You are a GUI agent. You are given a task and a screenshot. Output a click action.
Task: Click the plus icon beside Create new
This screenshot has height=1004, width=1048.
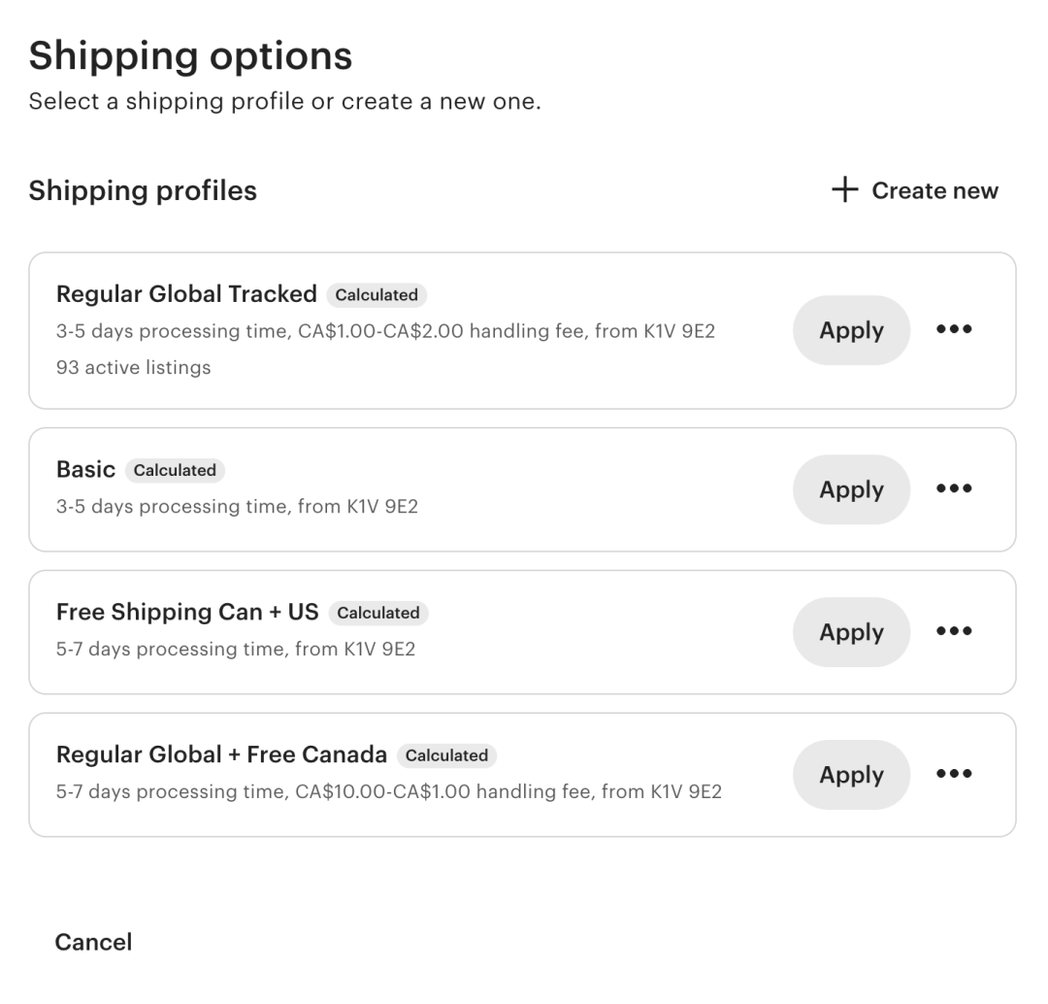click(x=845, y=190)
